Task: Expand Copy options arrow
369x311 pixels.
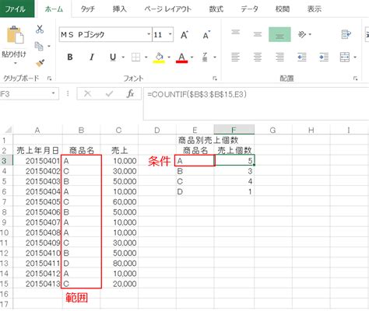Action: click(49, 47)
